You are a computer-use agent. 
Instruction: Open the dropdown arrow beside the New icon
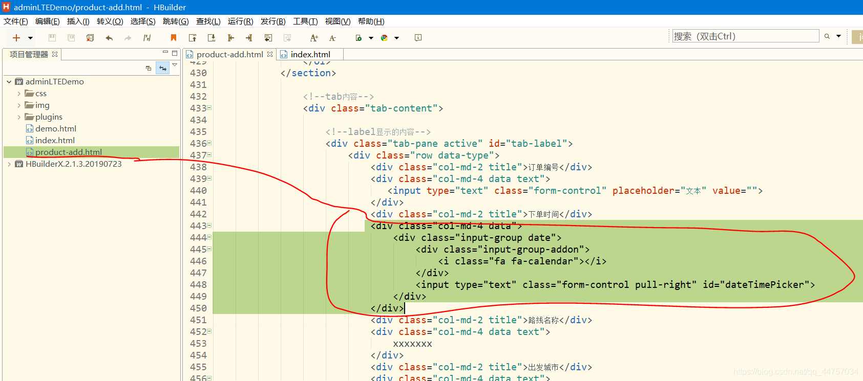click(31, 38)
